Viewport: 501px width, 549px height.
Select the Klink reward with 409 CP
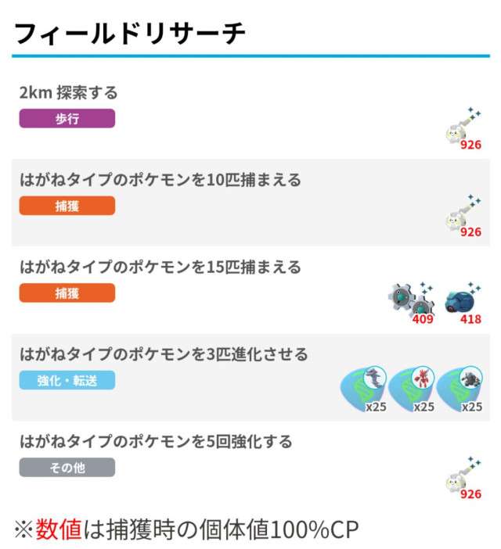(410, 302)
